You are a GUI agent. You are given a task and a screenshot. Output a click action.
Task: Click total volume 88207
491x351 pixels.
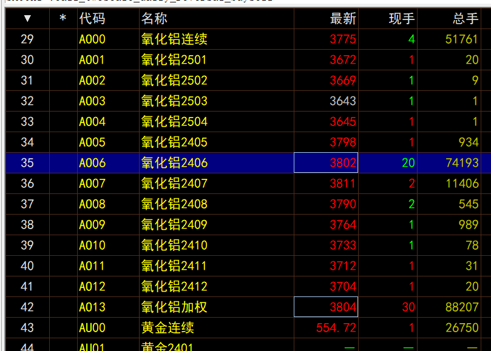pyautogui.click(x=462, y=307)
